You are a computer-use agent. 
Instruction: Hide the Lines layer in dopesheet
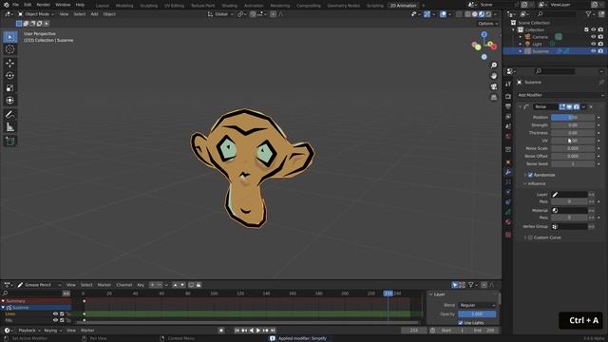(55, 314)
